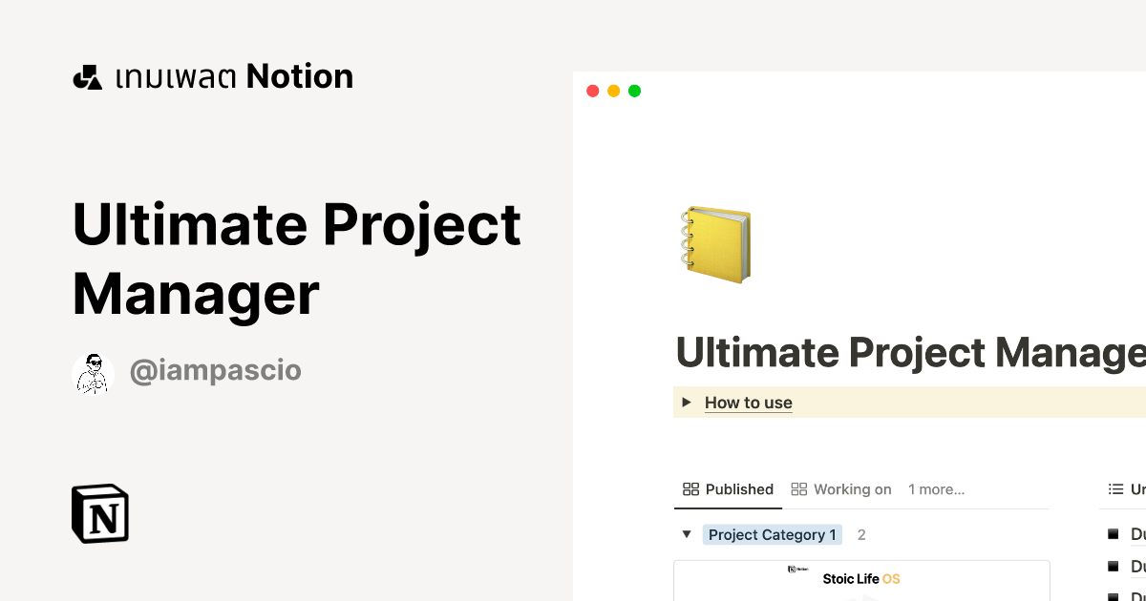
Task: Switch to the Working on tab
Action: pos(853,488)
